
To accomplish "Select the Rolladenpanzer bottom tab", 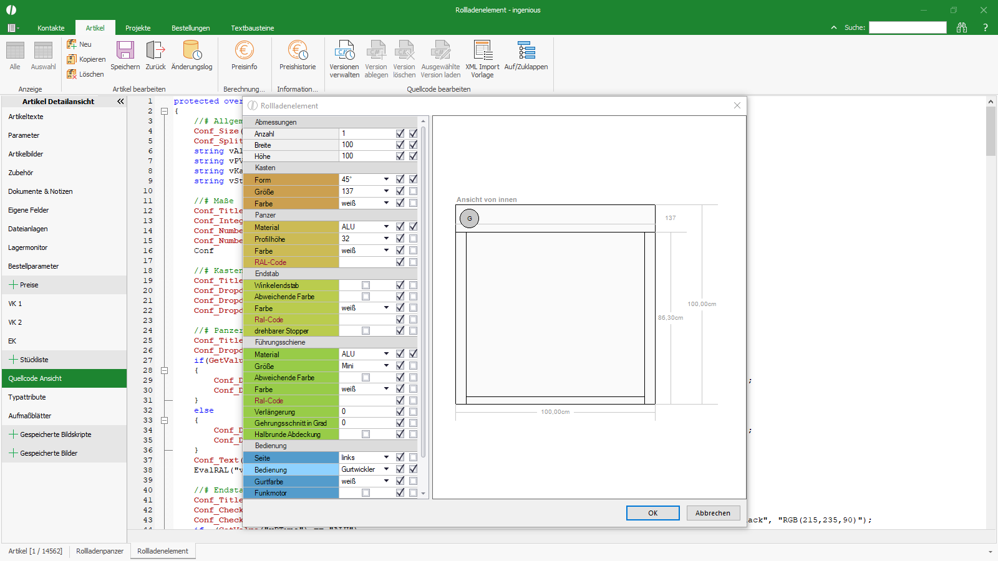I will [100, 551].
